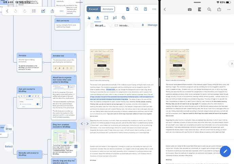Tap the highlighted text 'On every card'

point(110,90)
